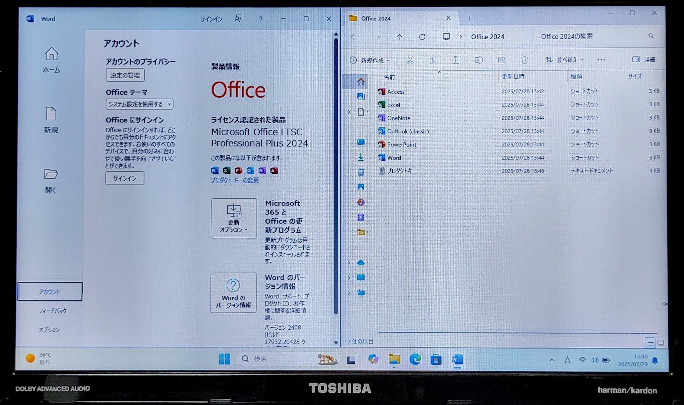Toggle the 詳細 details pane button
This screenshot has height=405, width=684.
click(644, 59)
